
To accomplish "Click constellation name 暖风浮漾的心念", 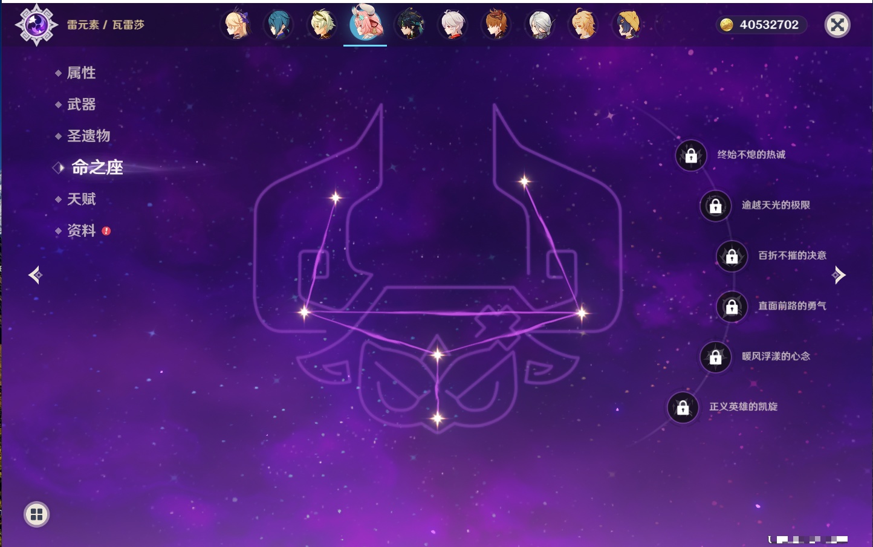I will click(776, 356).
